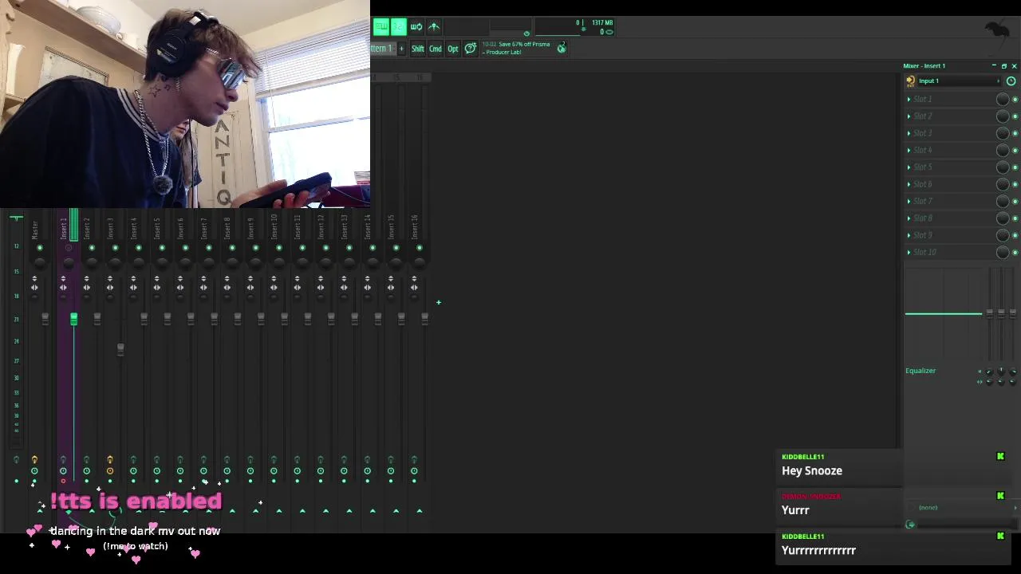
Task: Select the Insert 10 mixer track
Action: (274, 227)
